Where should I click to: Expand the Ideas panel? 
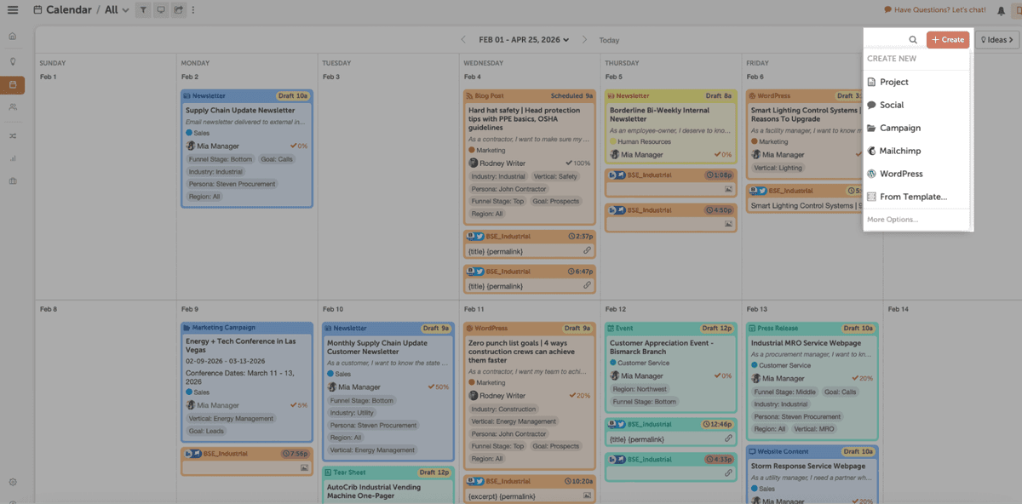[996, 40]
